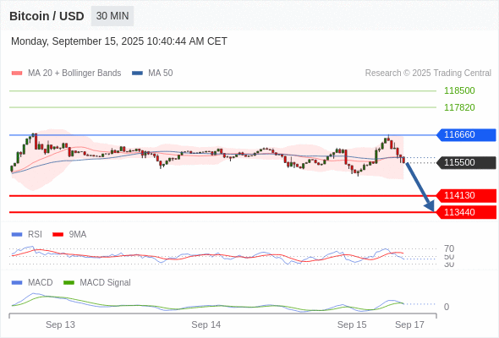
Task: Select the 116660 pivot price label
Action: coord(466,135)
